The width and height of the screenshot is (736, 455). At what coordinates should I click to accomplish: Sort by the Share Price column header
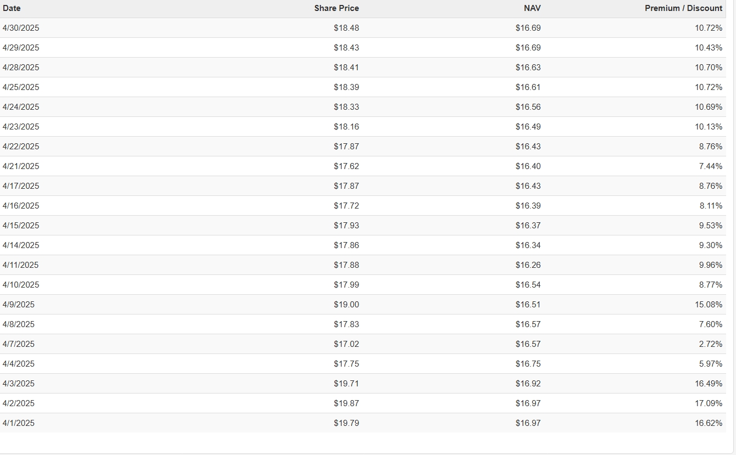click(336, 8)
